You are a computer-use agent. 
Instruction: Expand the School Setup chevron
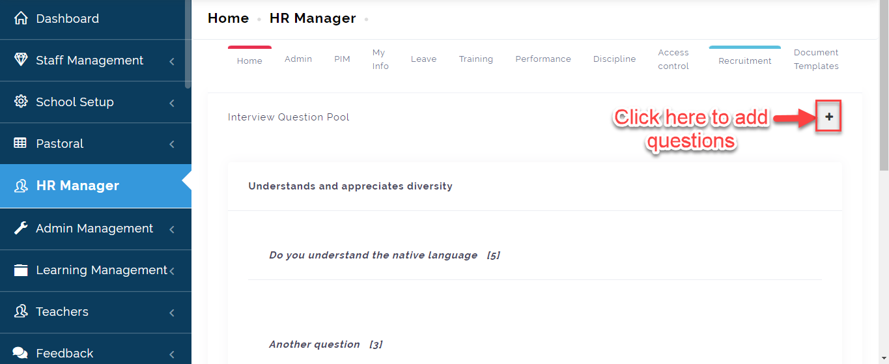(172, 103)
